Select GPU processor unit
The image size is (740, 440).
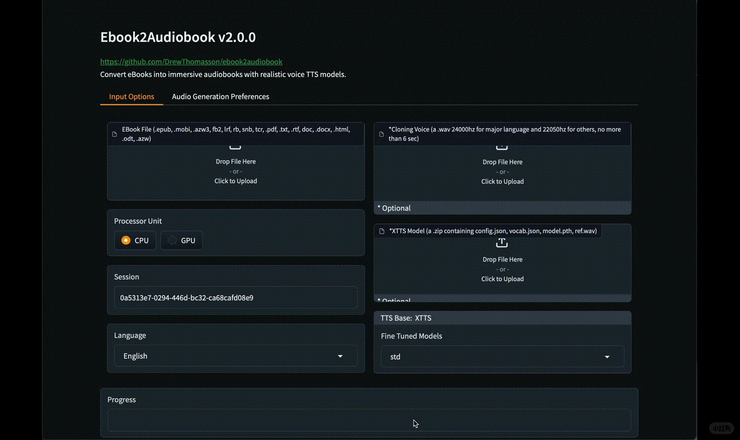(x=182, y=240)
